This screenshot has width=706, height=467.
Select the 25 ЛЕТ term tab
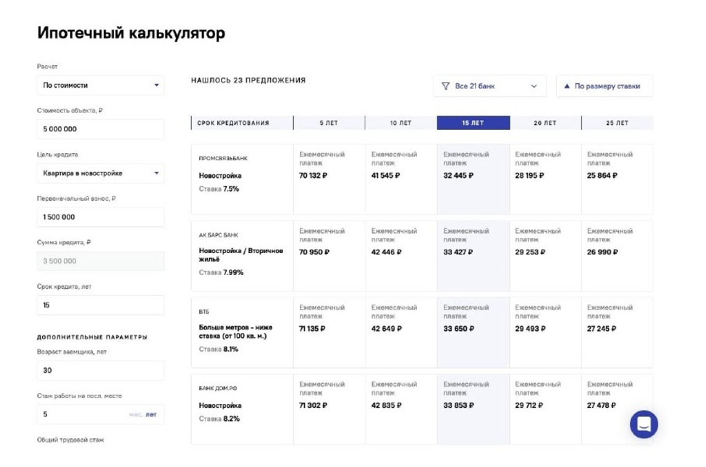(x=617, y=123)
